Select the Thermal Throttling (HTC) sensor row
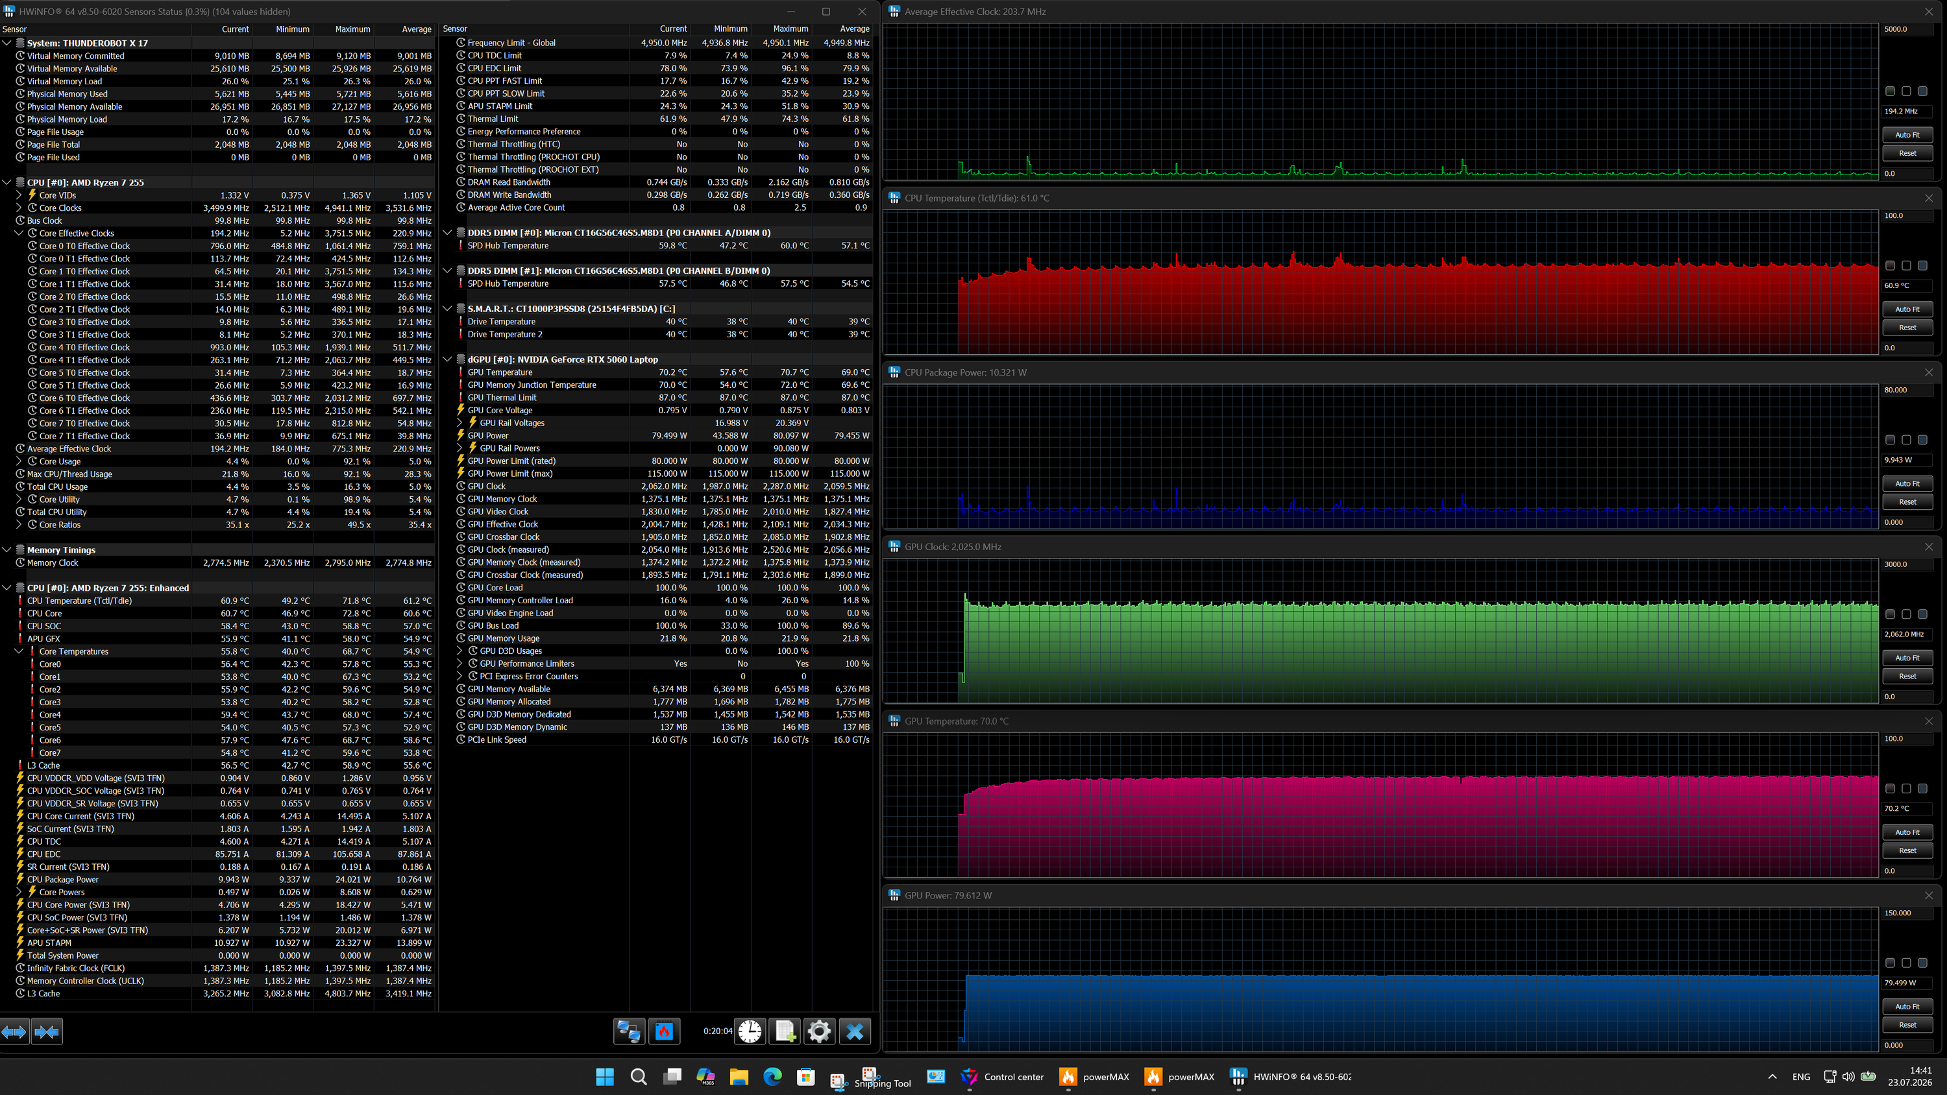Screen dimensions: 1947x1095 (663, 145)
